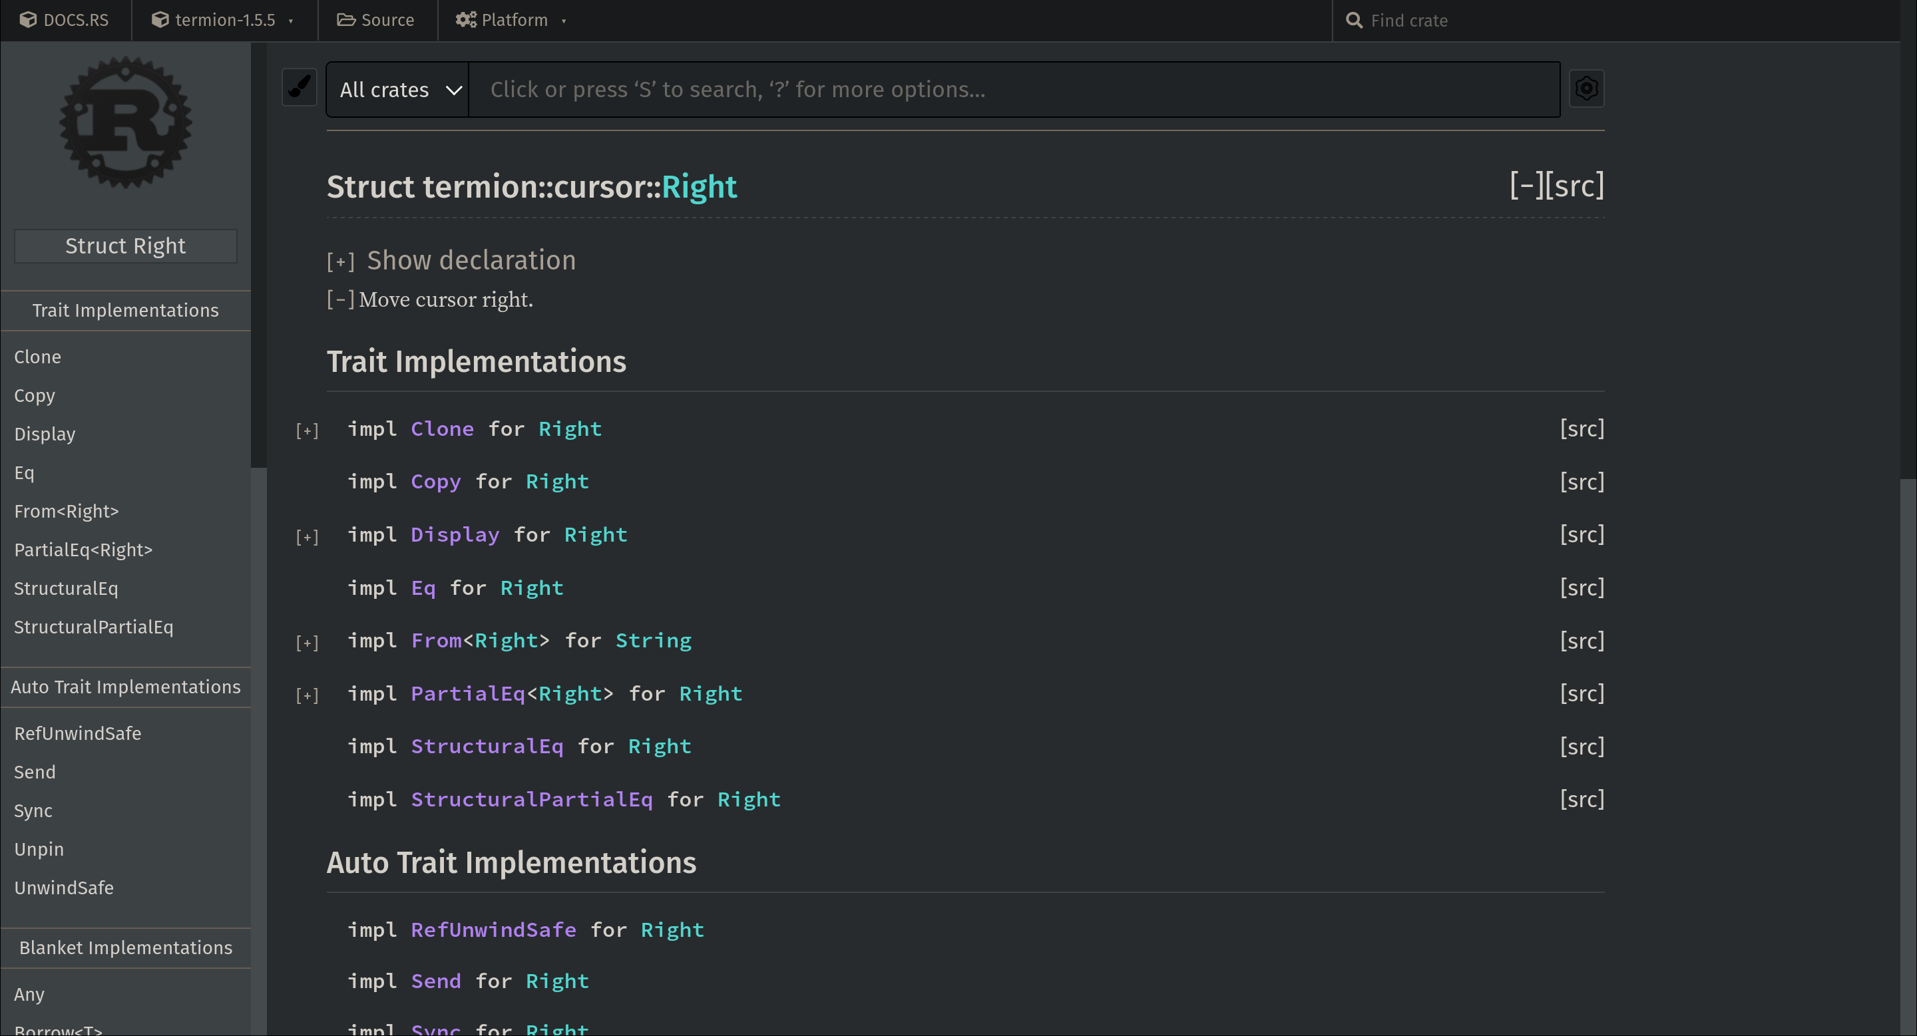Select Send in the sidebar

pyautogui.click(x=34, y=773)
